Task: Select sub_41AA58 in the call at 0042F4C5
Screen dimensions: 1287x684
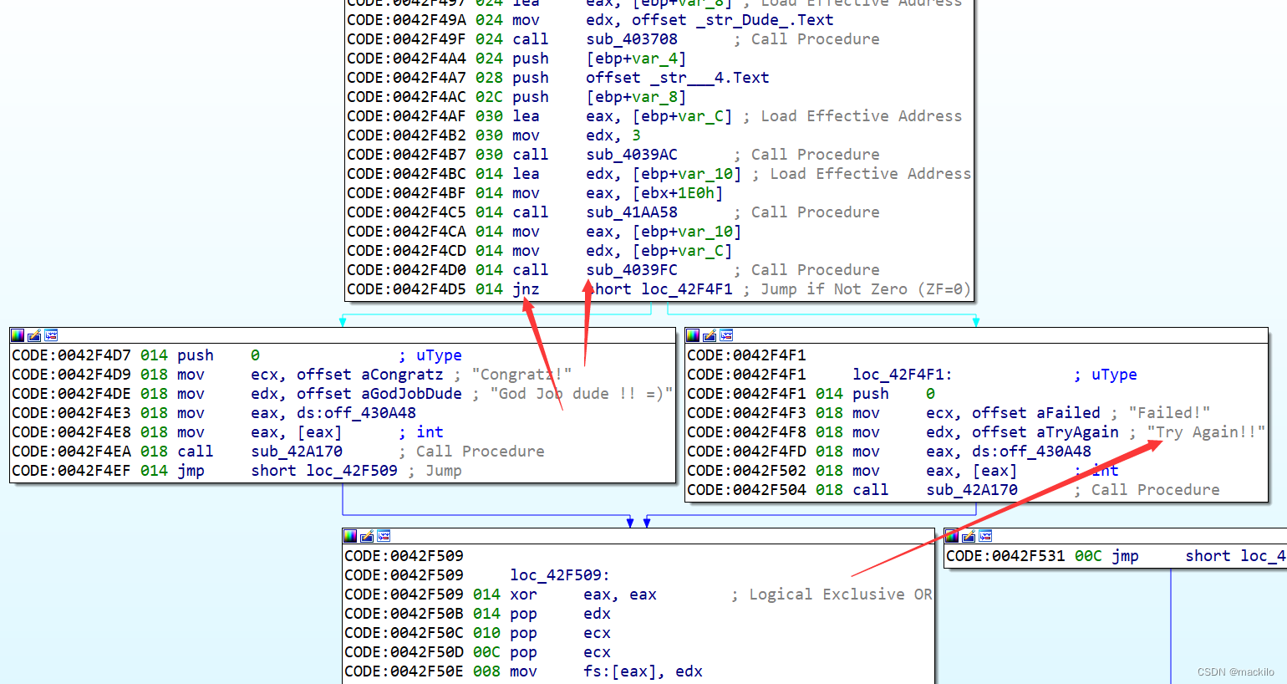Action: [632, 212]
